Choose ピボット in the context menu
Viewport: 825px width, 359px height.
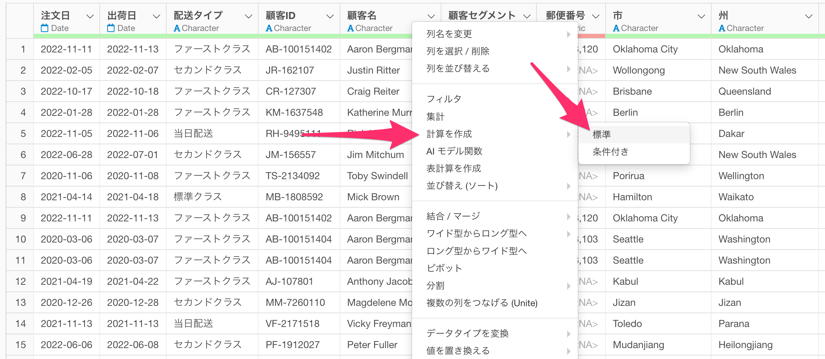(x=444, y=268)
